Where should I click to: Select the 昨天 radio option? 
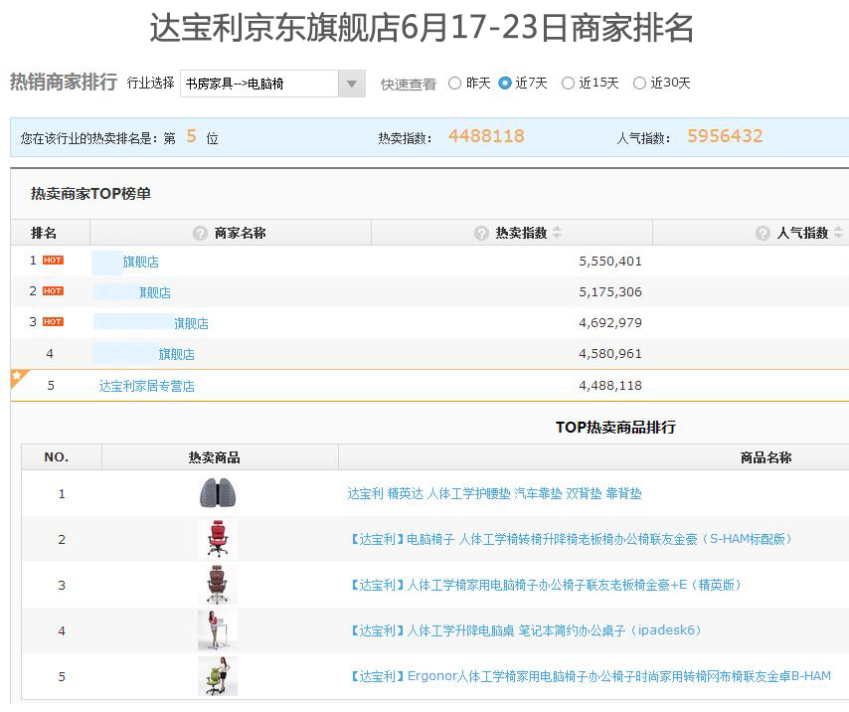click(455, 84)
